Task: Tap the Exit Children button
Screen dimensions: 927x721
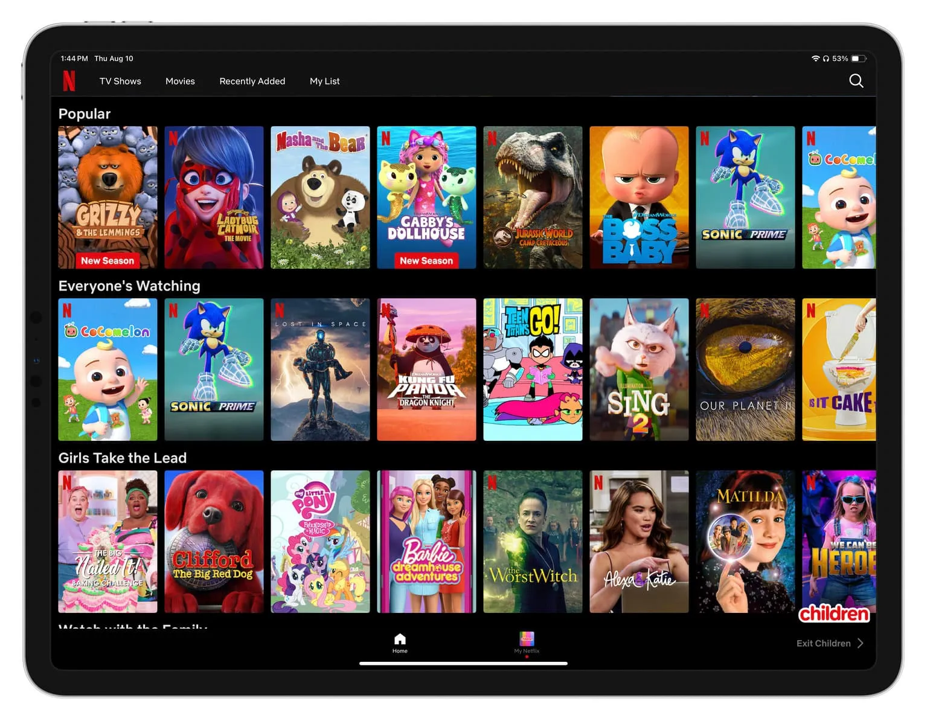Action: tap(830, 643)
